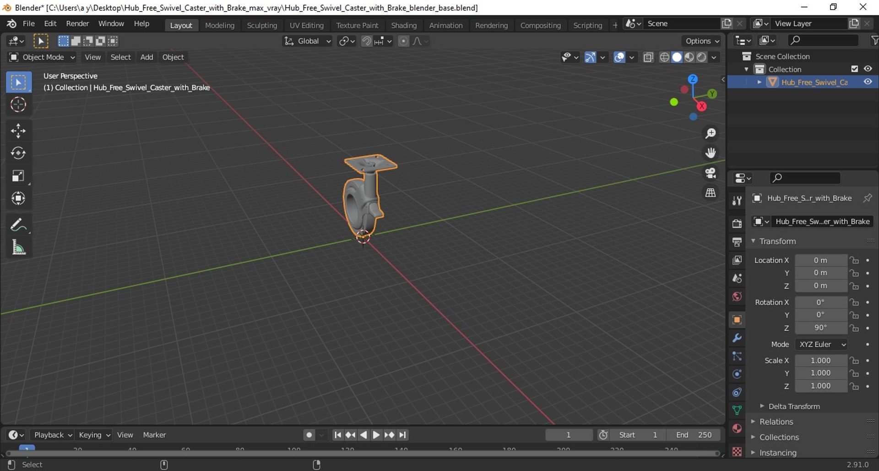Open the Object Data properties tab
This screenshot has width=879, height=471.
[x=737, y=410]
